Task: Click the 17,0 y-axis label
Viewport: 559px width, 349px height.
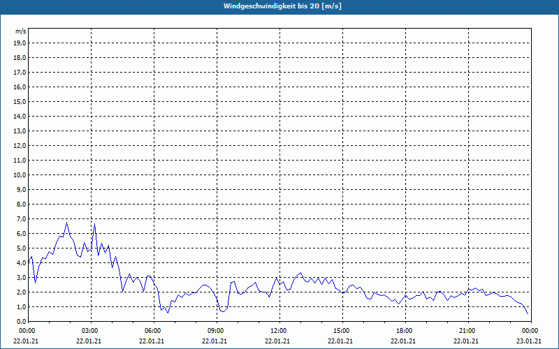Action: (20, 73)
